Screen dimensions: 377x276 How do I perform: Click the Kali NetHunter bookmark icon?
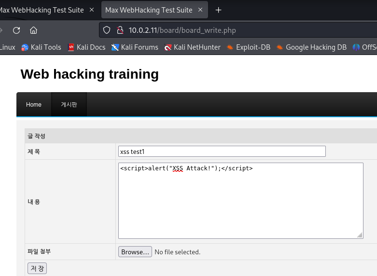[168, 47]
